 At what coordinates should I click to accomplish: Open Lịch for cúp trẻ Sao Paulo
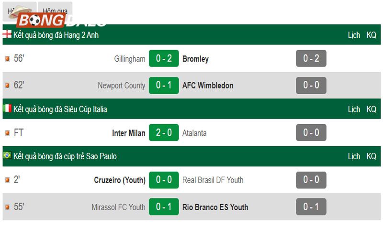(x=354, y=156)
